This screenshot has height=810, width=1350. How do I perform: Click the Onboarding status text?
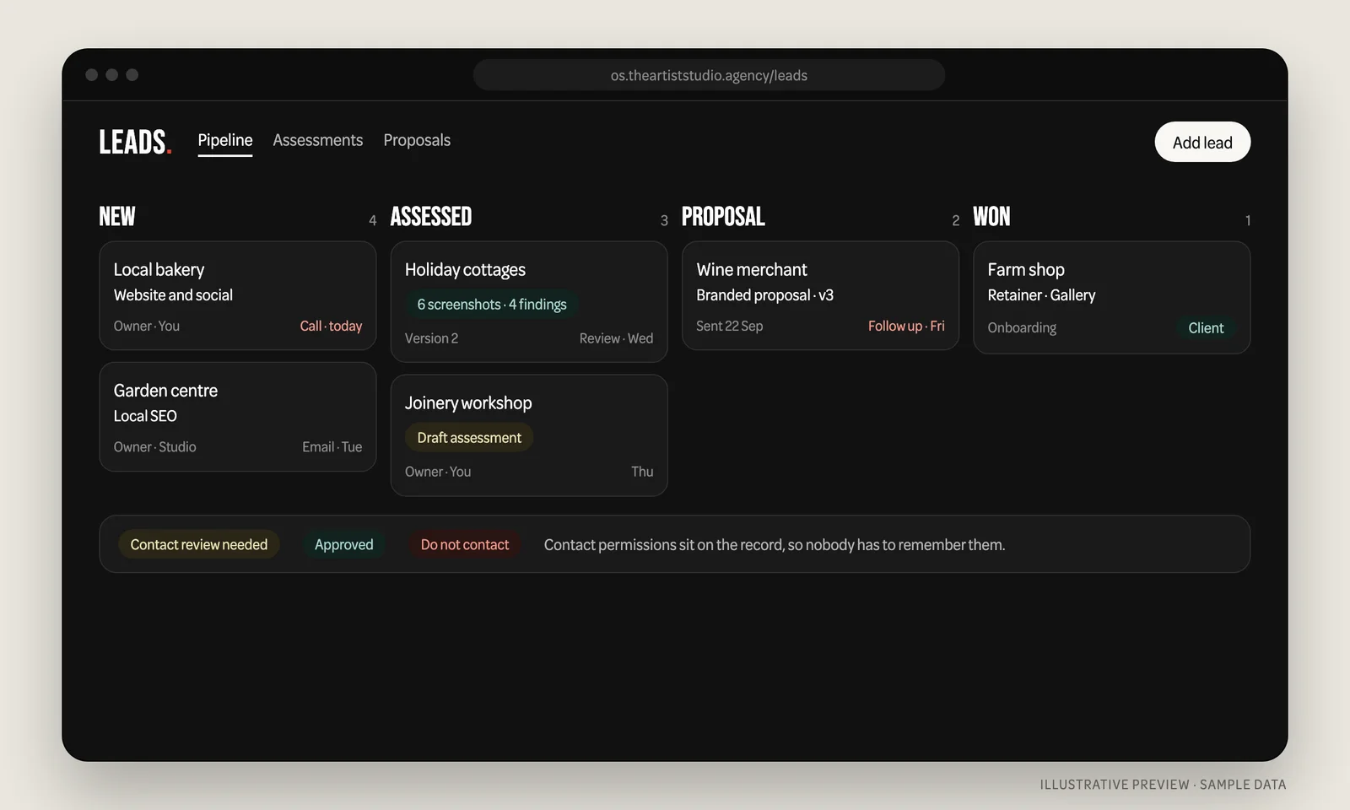(1022, 328)
